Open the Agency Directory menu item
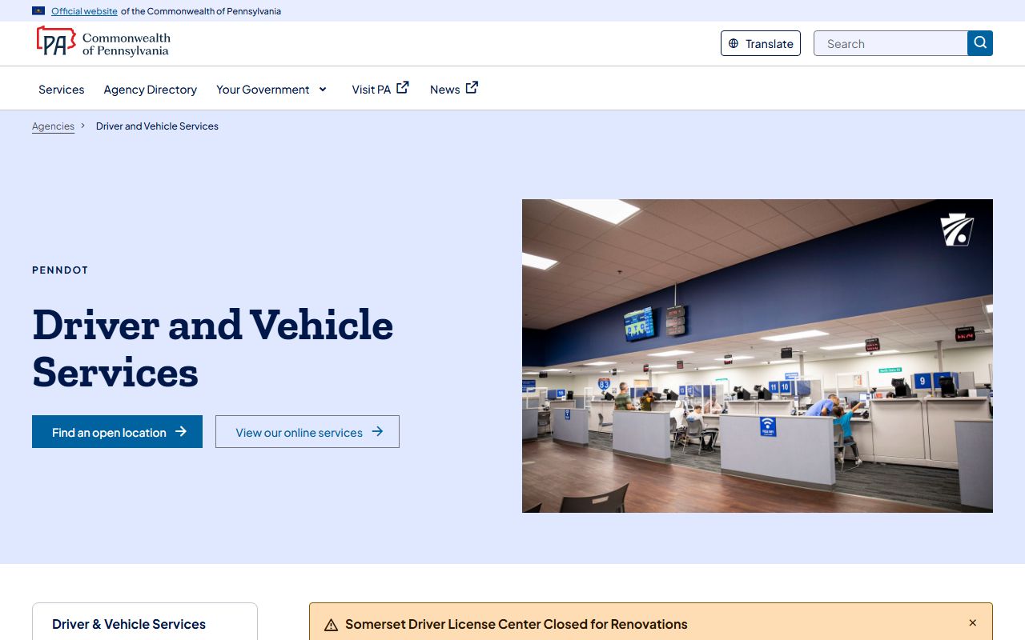The image size is (1025, 640). point(151,90)
